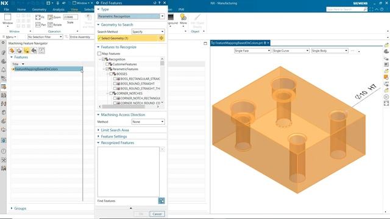Image resolution: width=390 pixels, height=219 pixels.
Task: Activate the Pan tool icon
Action: pos(38,24)
